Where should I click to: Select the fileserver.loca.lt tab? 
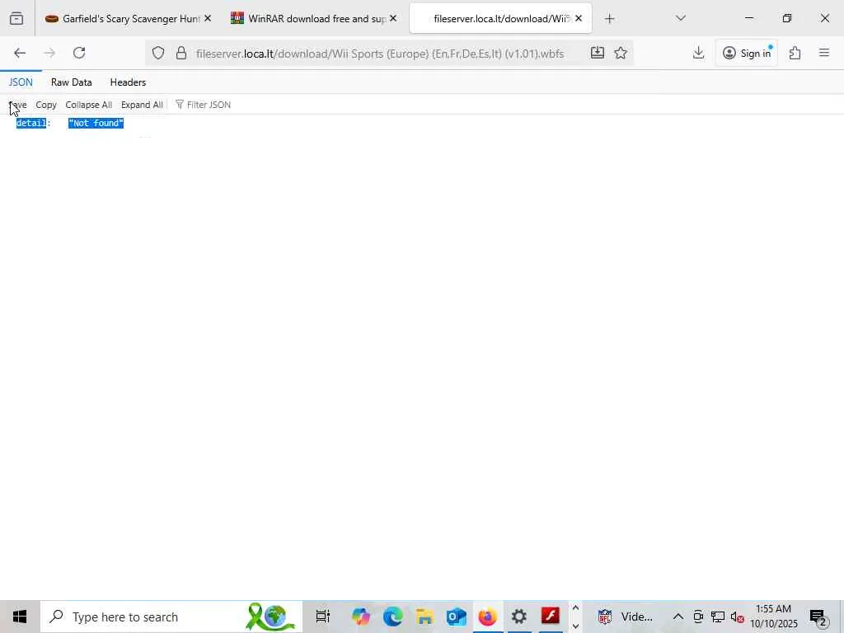click(x=500, y=19)
